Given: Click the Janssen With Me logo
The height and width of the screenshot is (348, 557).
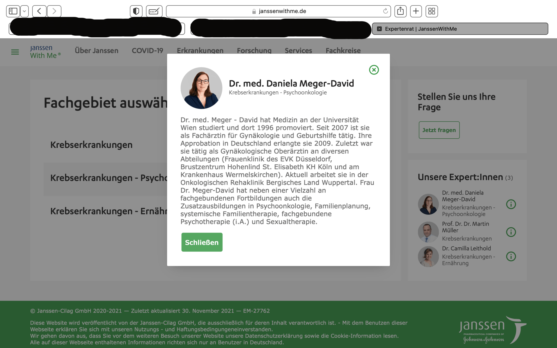Looking at the screenshot, I should [x=45, y=52].
